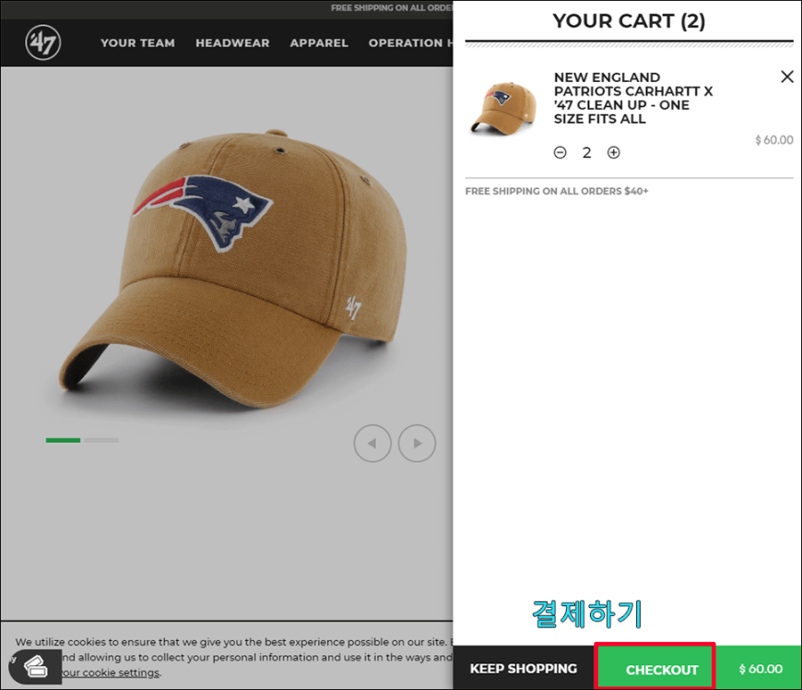The height and width of the screenshot is (690, 802).
Task: Decrease cap quantity with minus icon
Action: coord(560,152)
